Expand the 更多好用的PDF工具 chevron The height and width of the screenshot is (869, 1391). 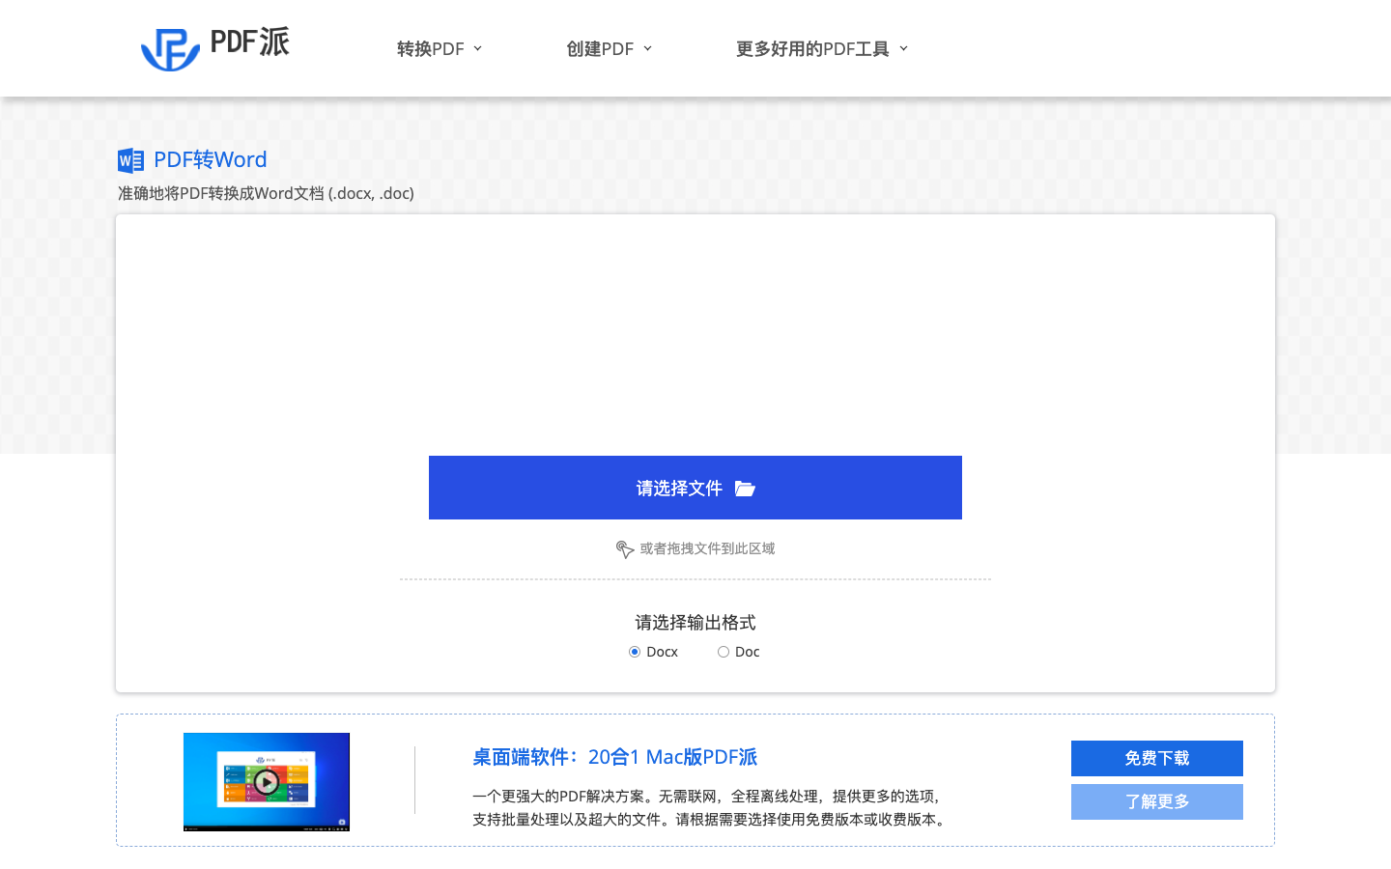[x=903, y=48]
